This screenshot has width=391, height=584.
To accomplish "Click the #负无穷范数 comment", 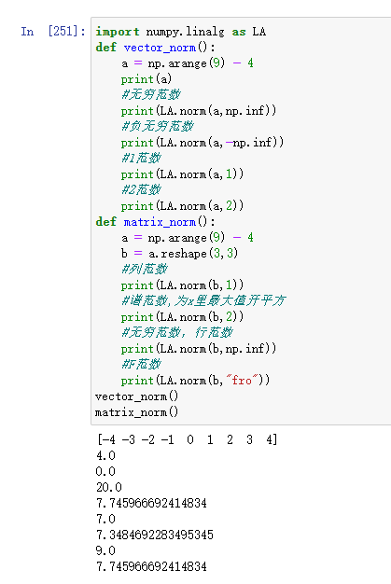I will [x=157, y=126].
